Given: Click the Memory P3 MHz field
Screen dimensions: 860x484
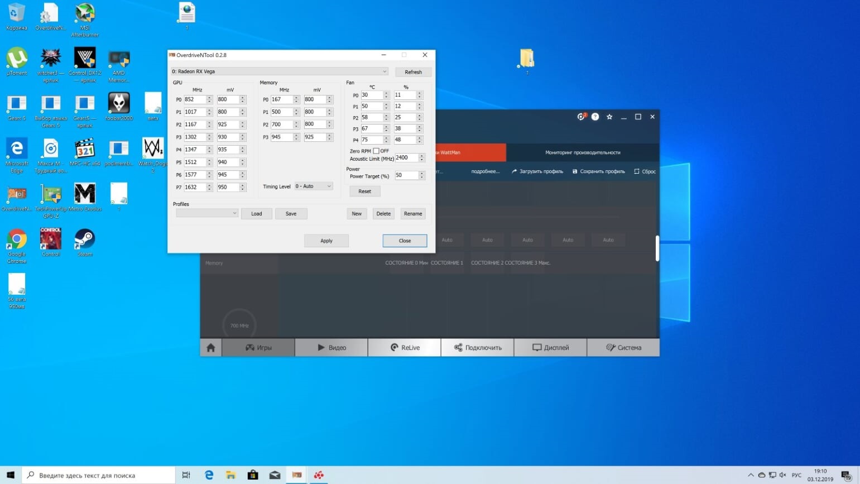Looking at the screenshot, I should pyautogui.click(x=282, y=137).
